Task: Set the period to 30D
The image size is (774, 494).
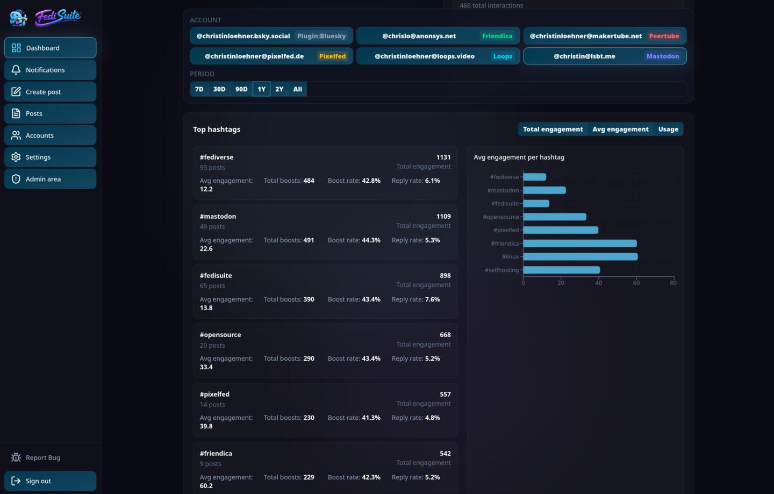Action: point(219,89)
